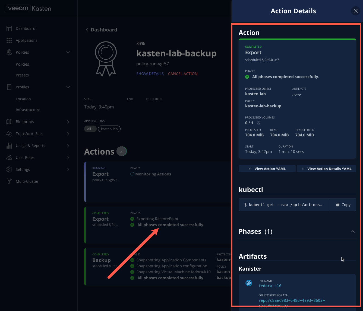
Task: Open the Presets submenu item
Action: [22, 75]
